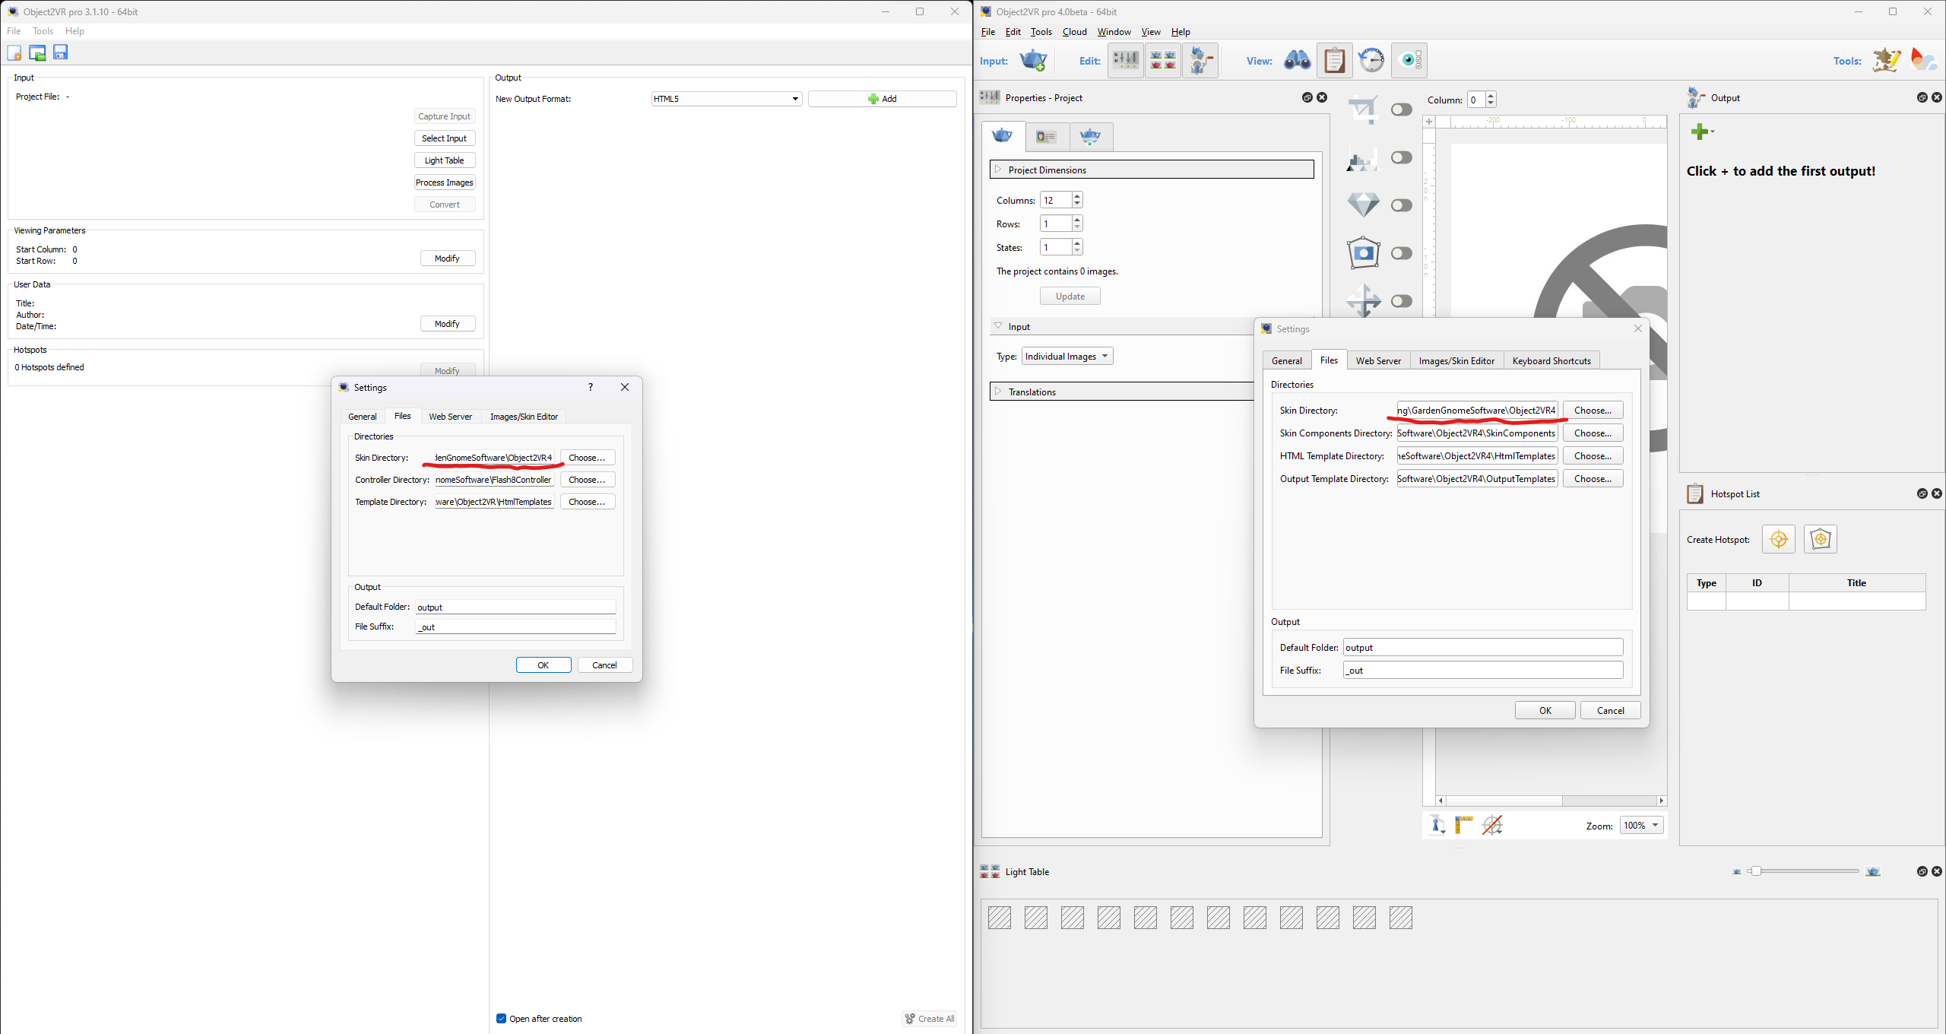This screenshot has height=1034, width=1946.
Task: Open the Cloud menu in Object2VR 4.0beta
Action: (x=1074, y=32)
